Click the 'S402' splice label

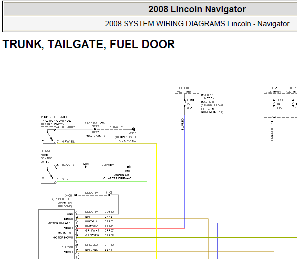[x=85, y=164]
